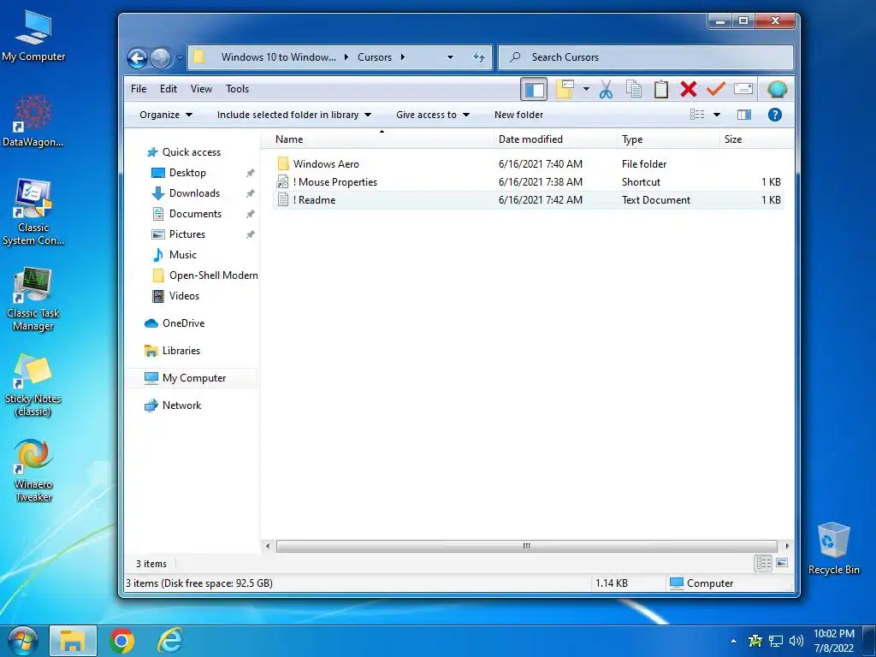Image resolution: width=876 pixels, height=657 pixels.
Task: Open Open-Shell Modern folder in navigation pane
Action: click(x=205, y=275)
